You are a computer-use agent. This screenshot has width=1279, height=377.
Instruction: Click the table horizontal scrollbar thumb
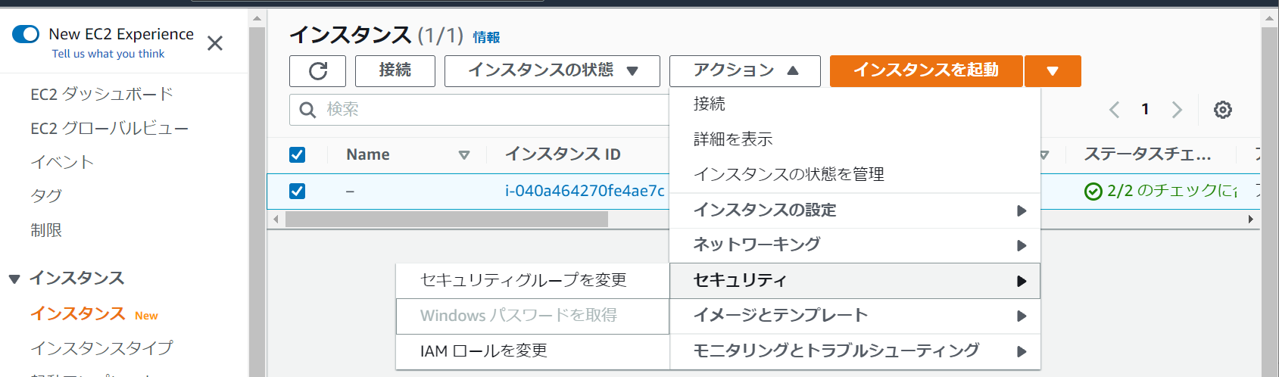(447, 220)
